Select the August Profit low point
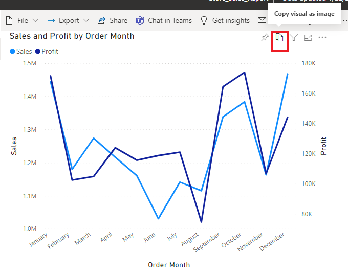The image size is (348, 277). 201,222
